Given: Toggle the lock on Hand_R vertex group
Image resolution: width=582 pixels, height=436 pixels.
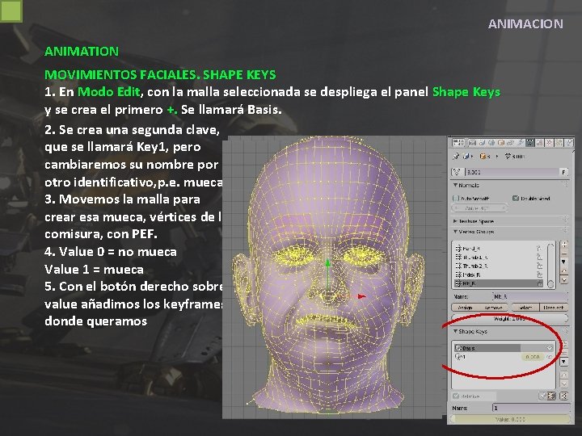Looking at the screenshot, I should [x=539, y=249].
